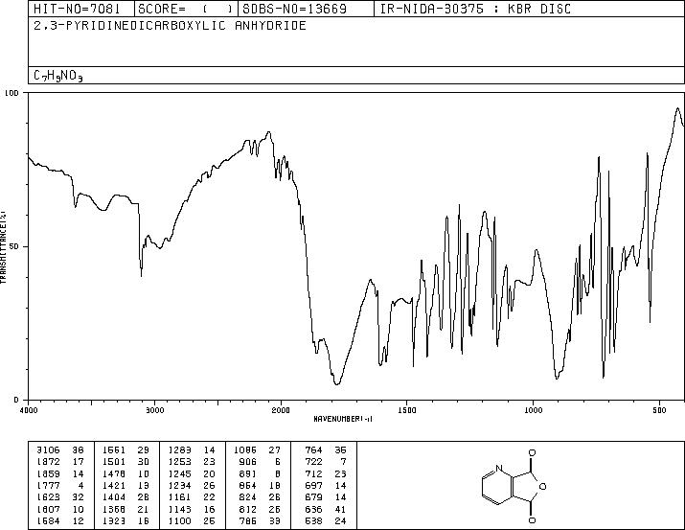The height and width of the screenshot is (530, 685).
Task: Select the C7H3NO3 molecular formula
Action: pyautogui.click(x=58, y=76)
